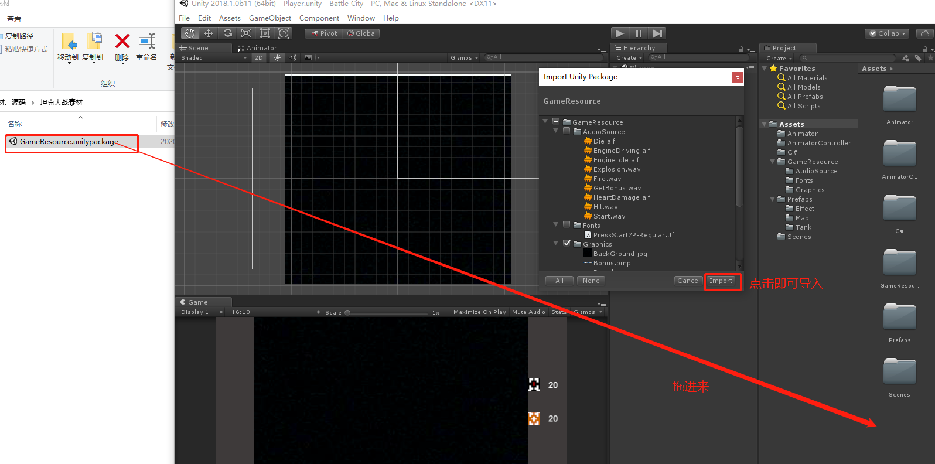
Task: Adjust the Game view Scale slider
Action: coord(387,312)
